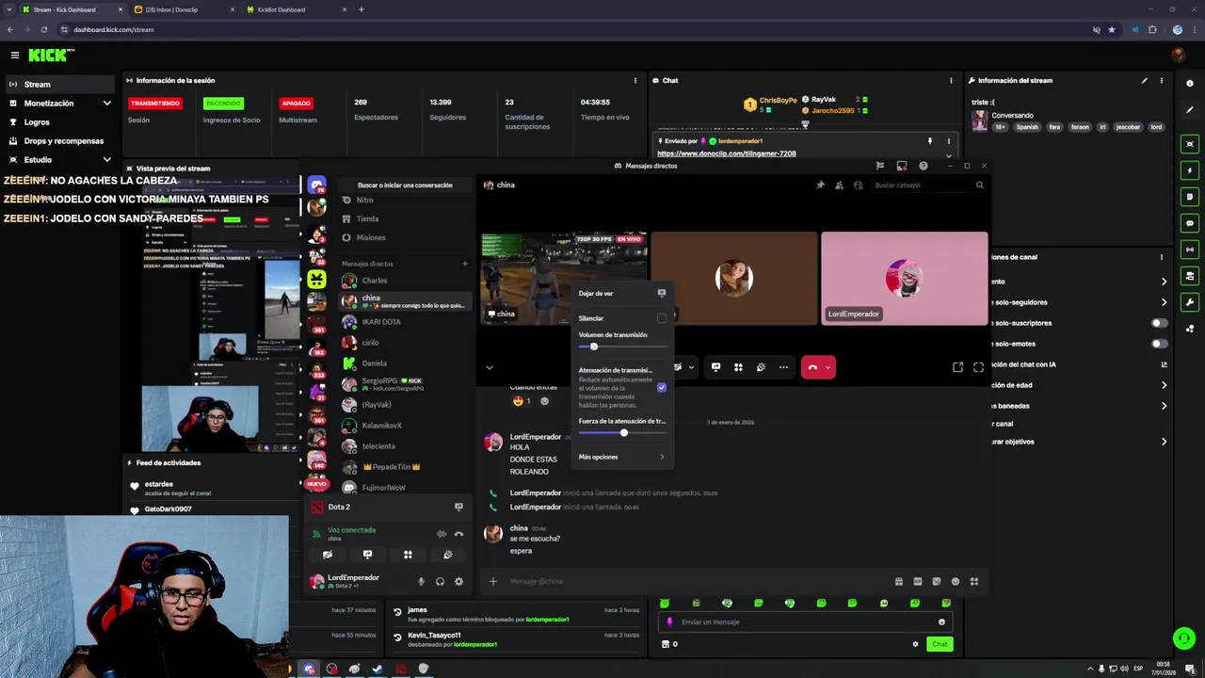The height and width of the screenshot is (678, 1205).
Task: Click LordEmperador pink video tile
Action: [x=905, y=279]
